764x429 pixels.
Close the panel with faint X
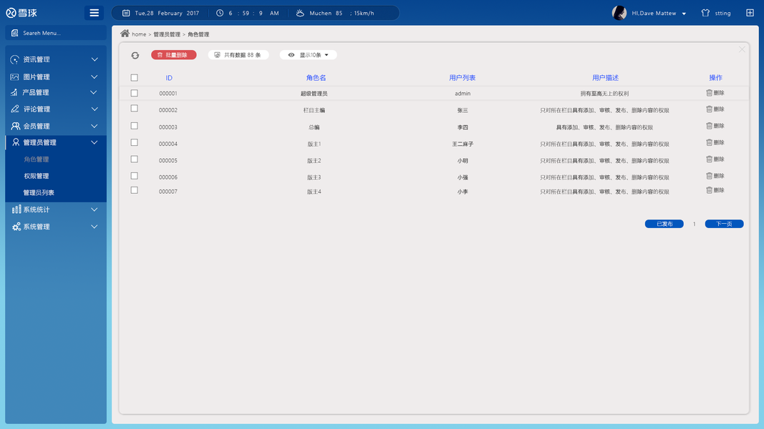(742, 49)
